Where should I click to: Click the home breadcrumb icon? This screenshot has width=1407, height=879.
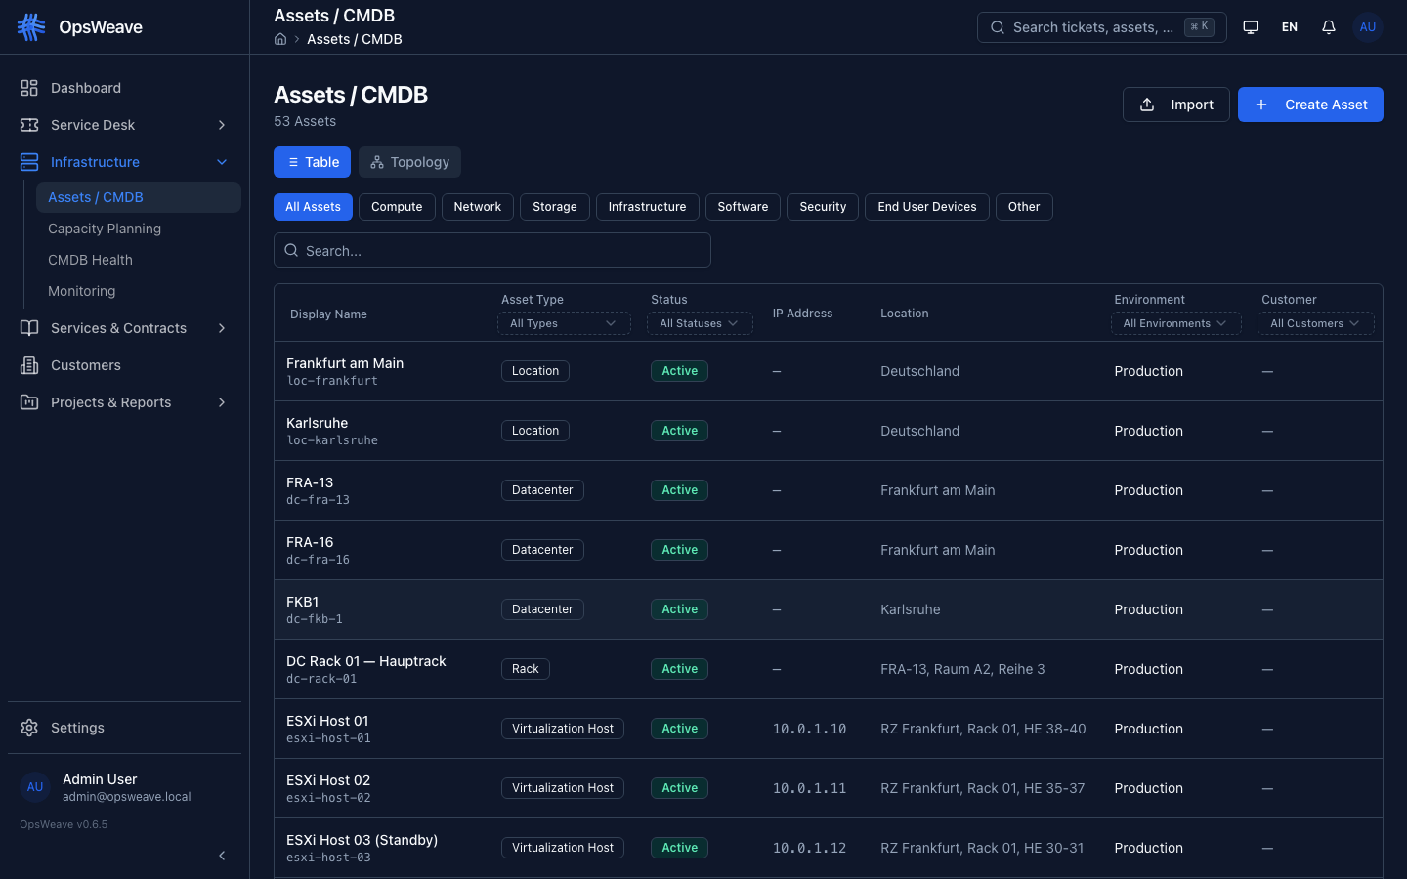tap(280, 39)
